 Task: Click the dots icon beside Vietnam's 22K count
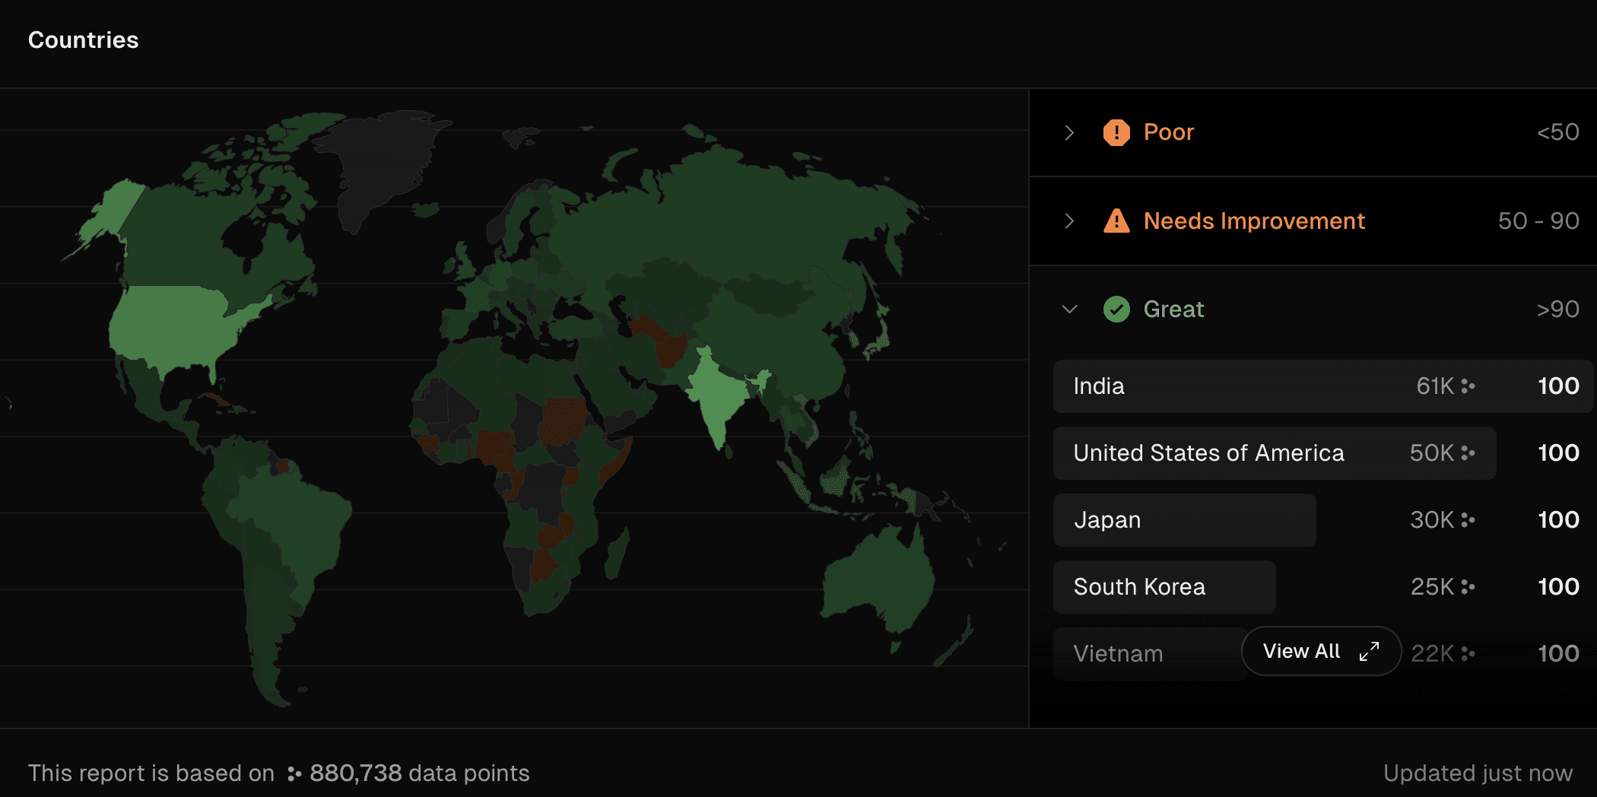tap(1468, 653)
